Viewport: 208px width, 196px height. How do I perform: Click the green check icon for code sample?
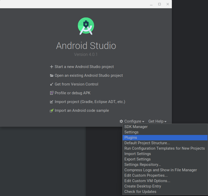click(x=52, y=110)
